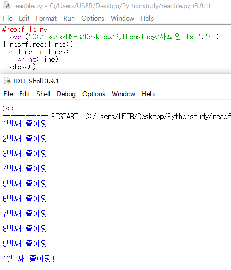Open the Options menu in the readfile.py editor
This screenshot has height=270, width=231.
tap(93, 19)
